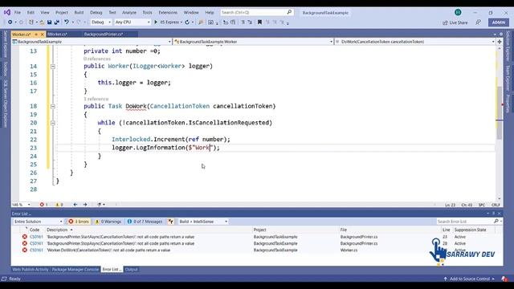Screen dimensions: 514x289
Task: Open the Extensions menu
Action: [168, 13]
